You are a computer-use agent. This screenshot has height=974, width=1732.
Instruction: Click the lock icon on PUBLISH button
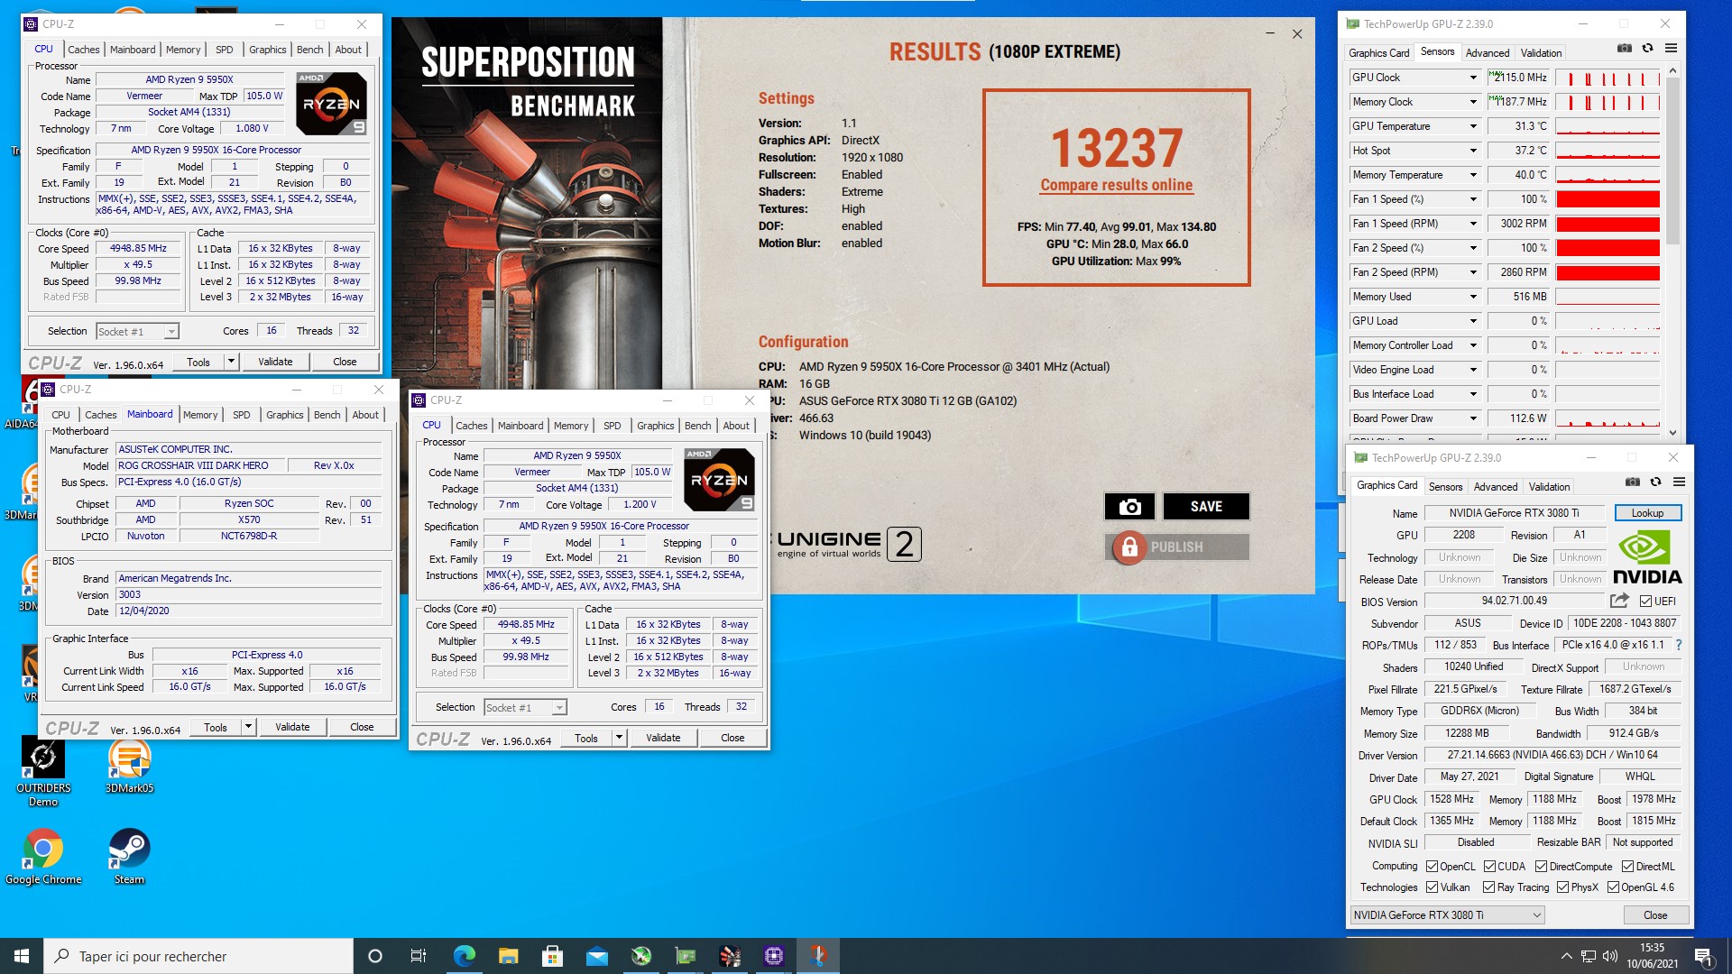coord(1129,547)
